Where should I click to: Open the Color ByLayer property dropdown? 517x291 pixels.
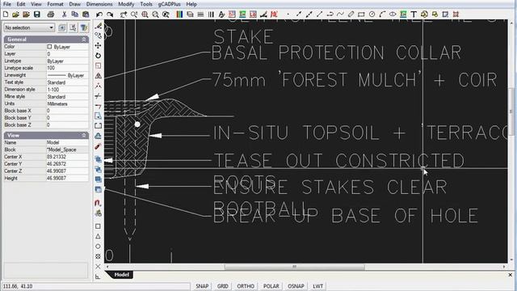[x=67, y=47]
